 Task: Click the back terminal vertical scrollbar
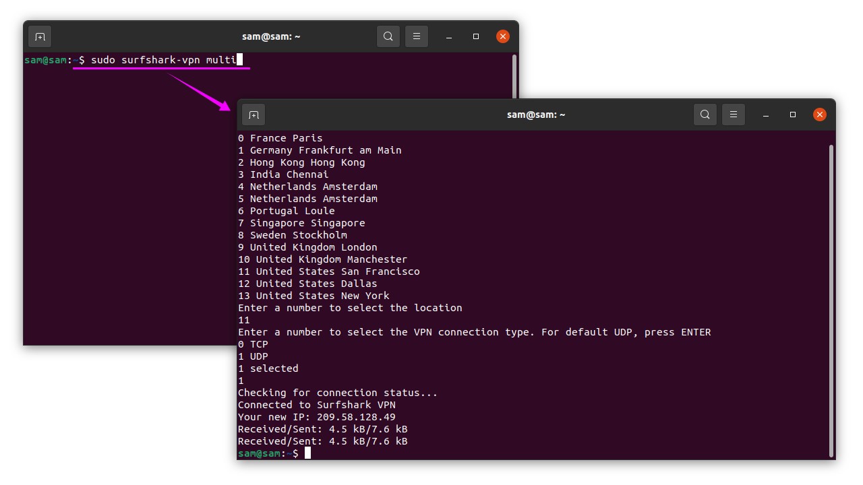(x=514, y=77)
